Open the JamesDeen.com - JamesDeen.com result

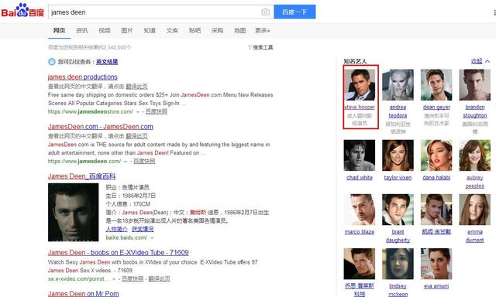[101, 127]
